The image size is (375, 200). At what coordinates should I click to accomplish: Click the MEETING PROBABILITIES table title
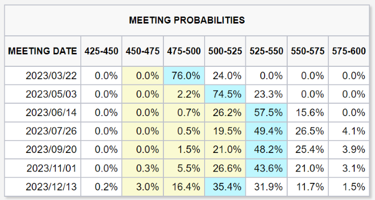[x=187, y=20]
